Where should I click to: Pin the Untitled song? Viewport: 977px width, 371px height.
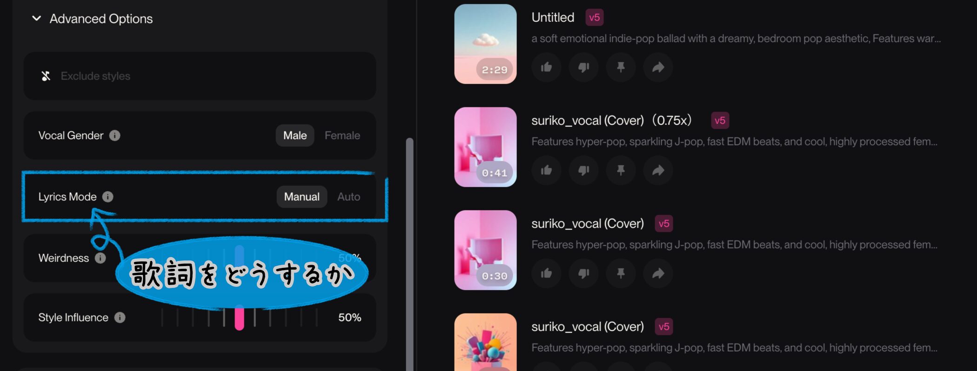click(x=621, y=67)
